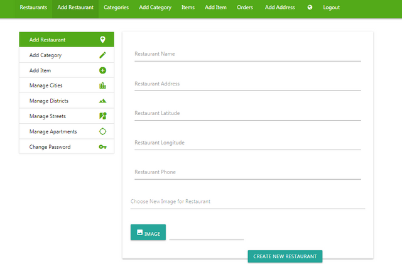
Task: Click the file path field beside IMAGE button
Action: (x=207, y=234)
